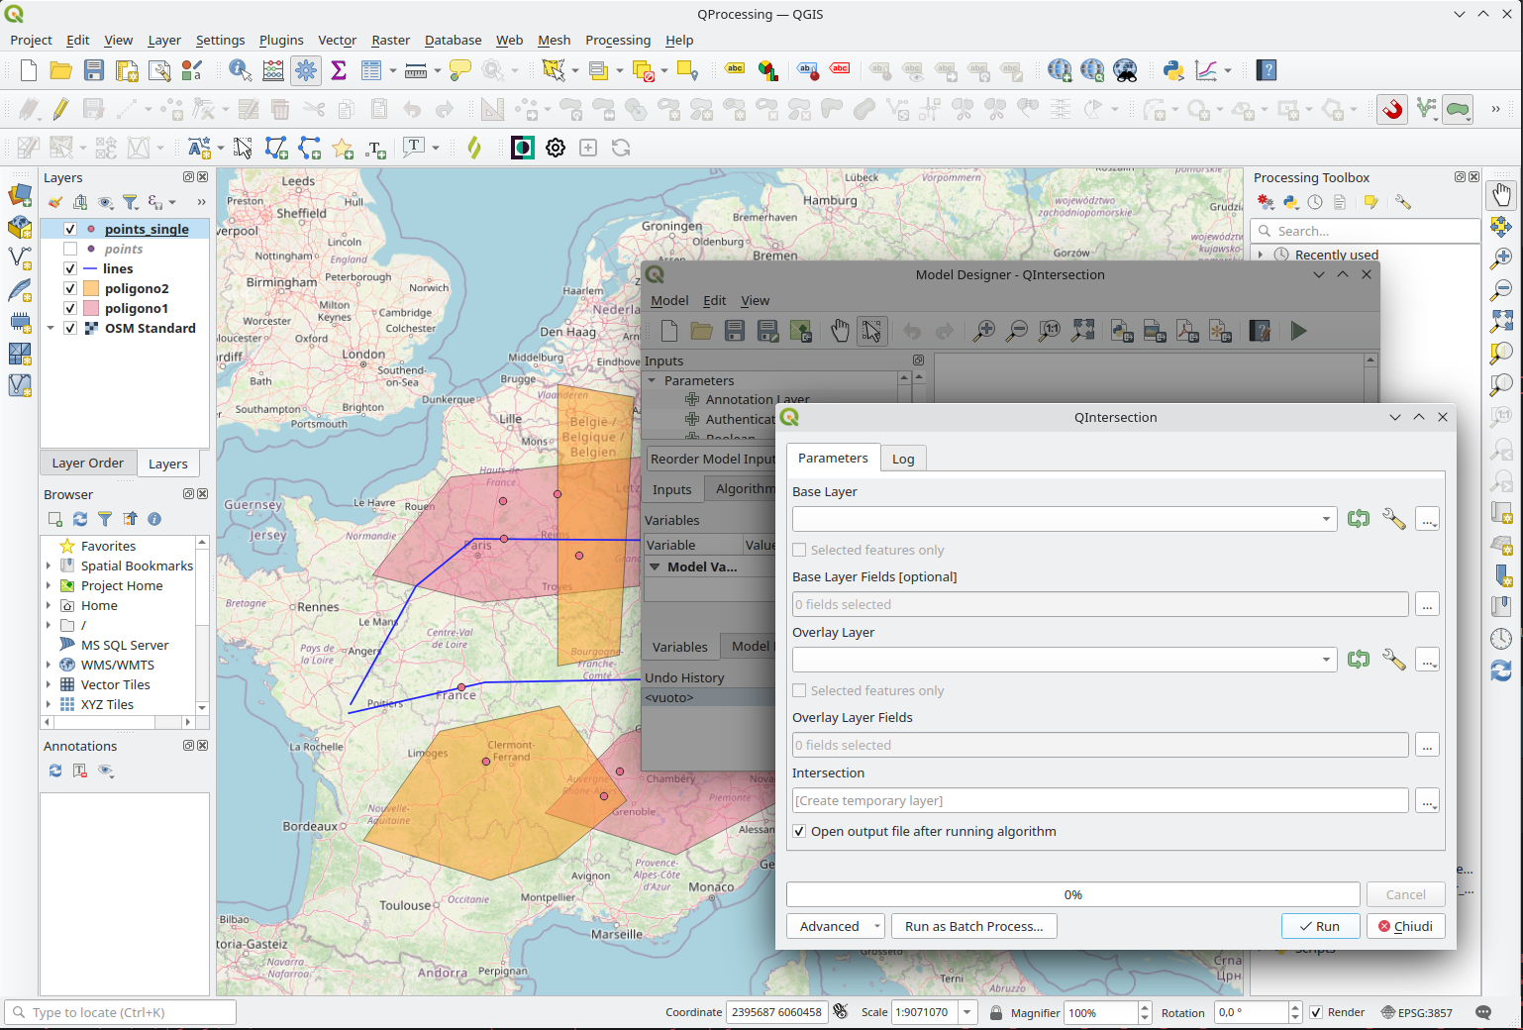The width and height of the screenshot is (1523, 1030).
Task: Expand the Advanced options dropdown
Action: click(876, 926)
